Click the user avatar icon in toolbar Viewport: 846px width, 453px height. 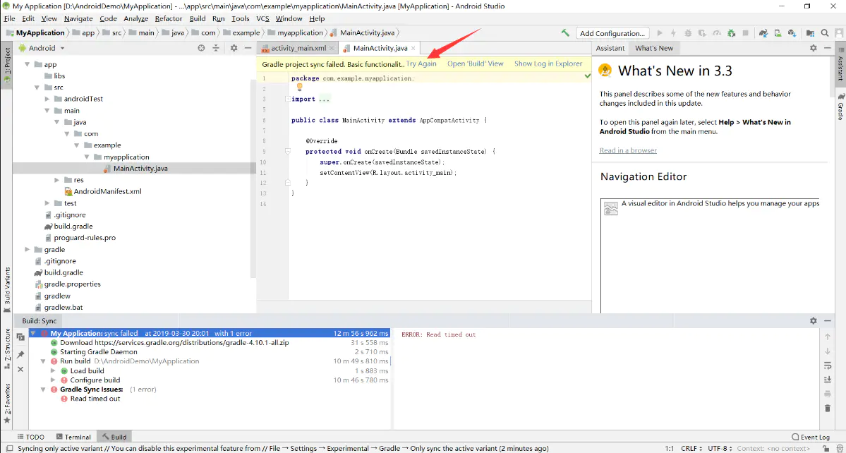click(839, 33)
